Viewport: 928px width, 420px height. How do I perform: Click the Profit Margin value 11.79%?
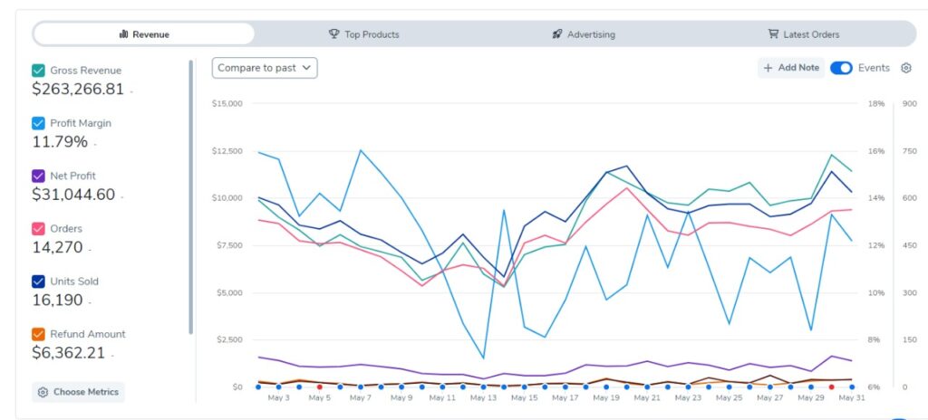click(x=60, y=142)
